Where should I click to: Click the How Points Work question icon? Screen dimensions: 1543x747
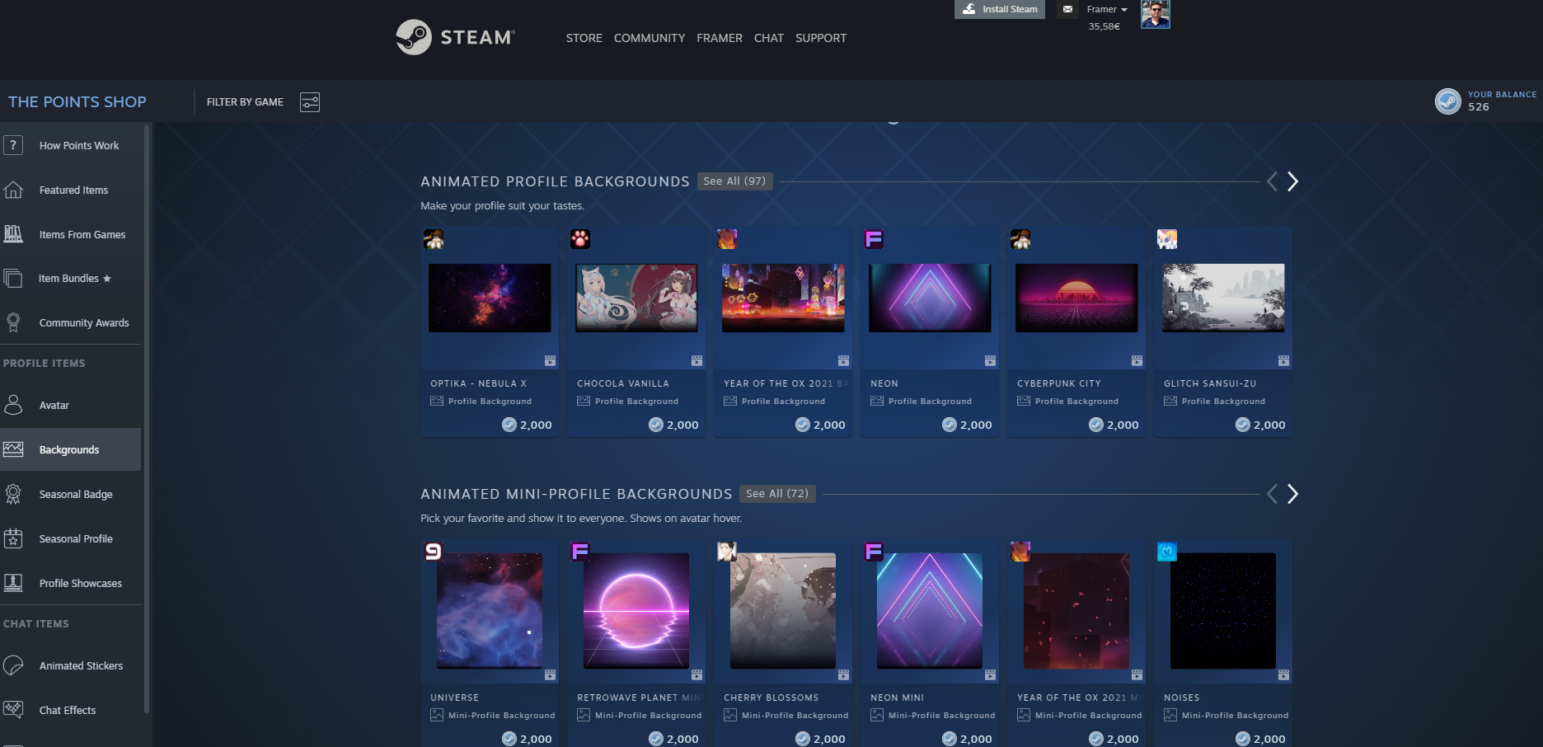pos(13,145)
